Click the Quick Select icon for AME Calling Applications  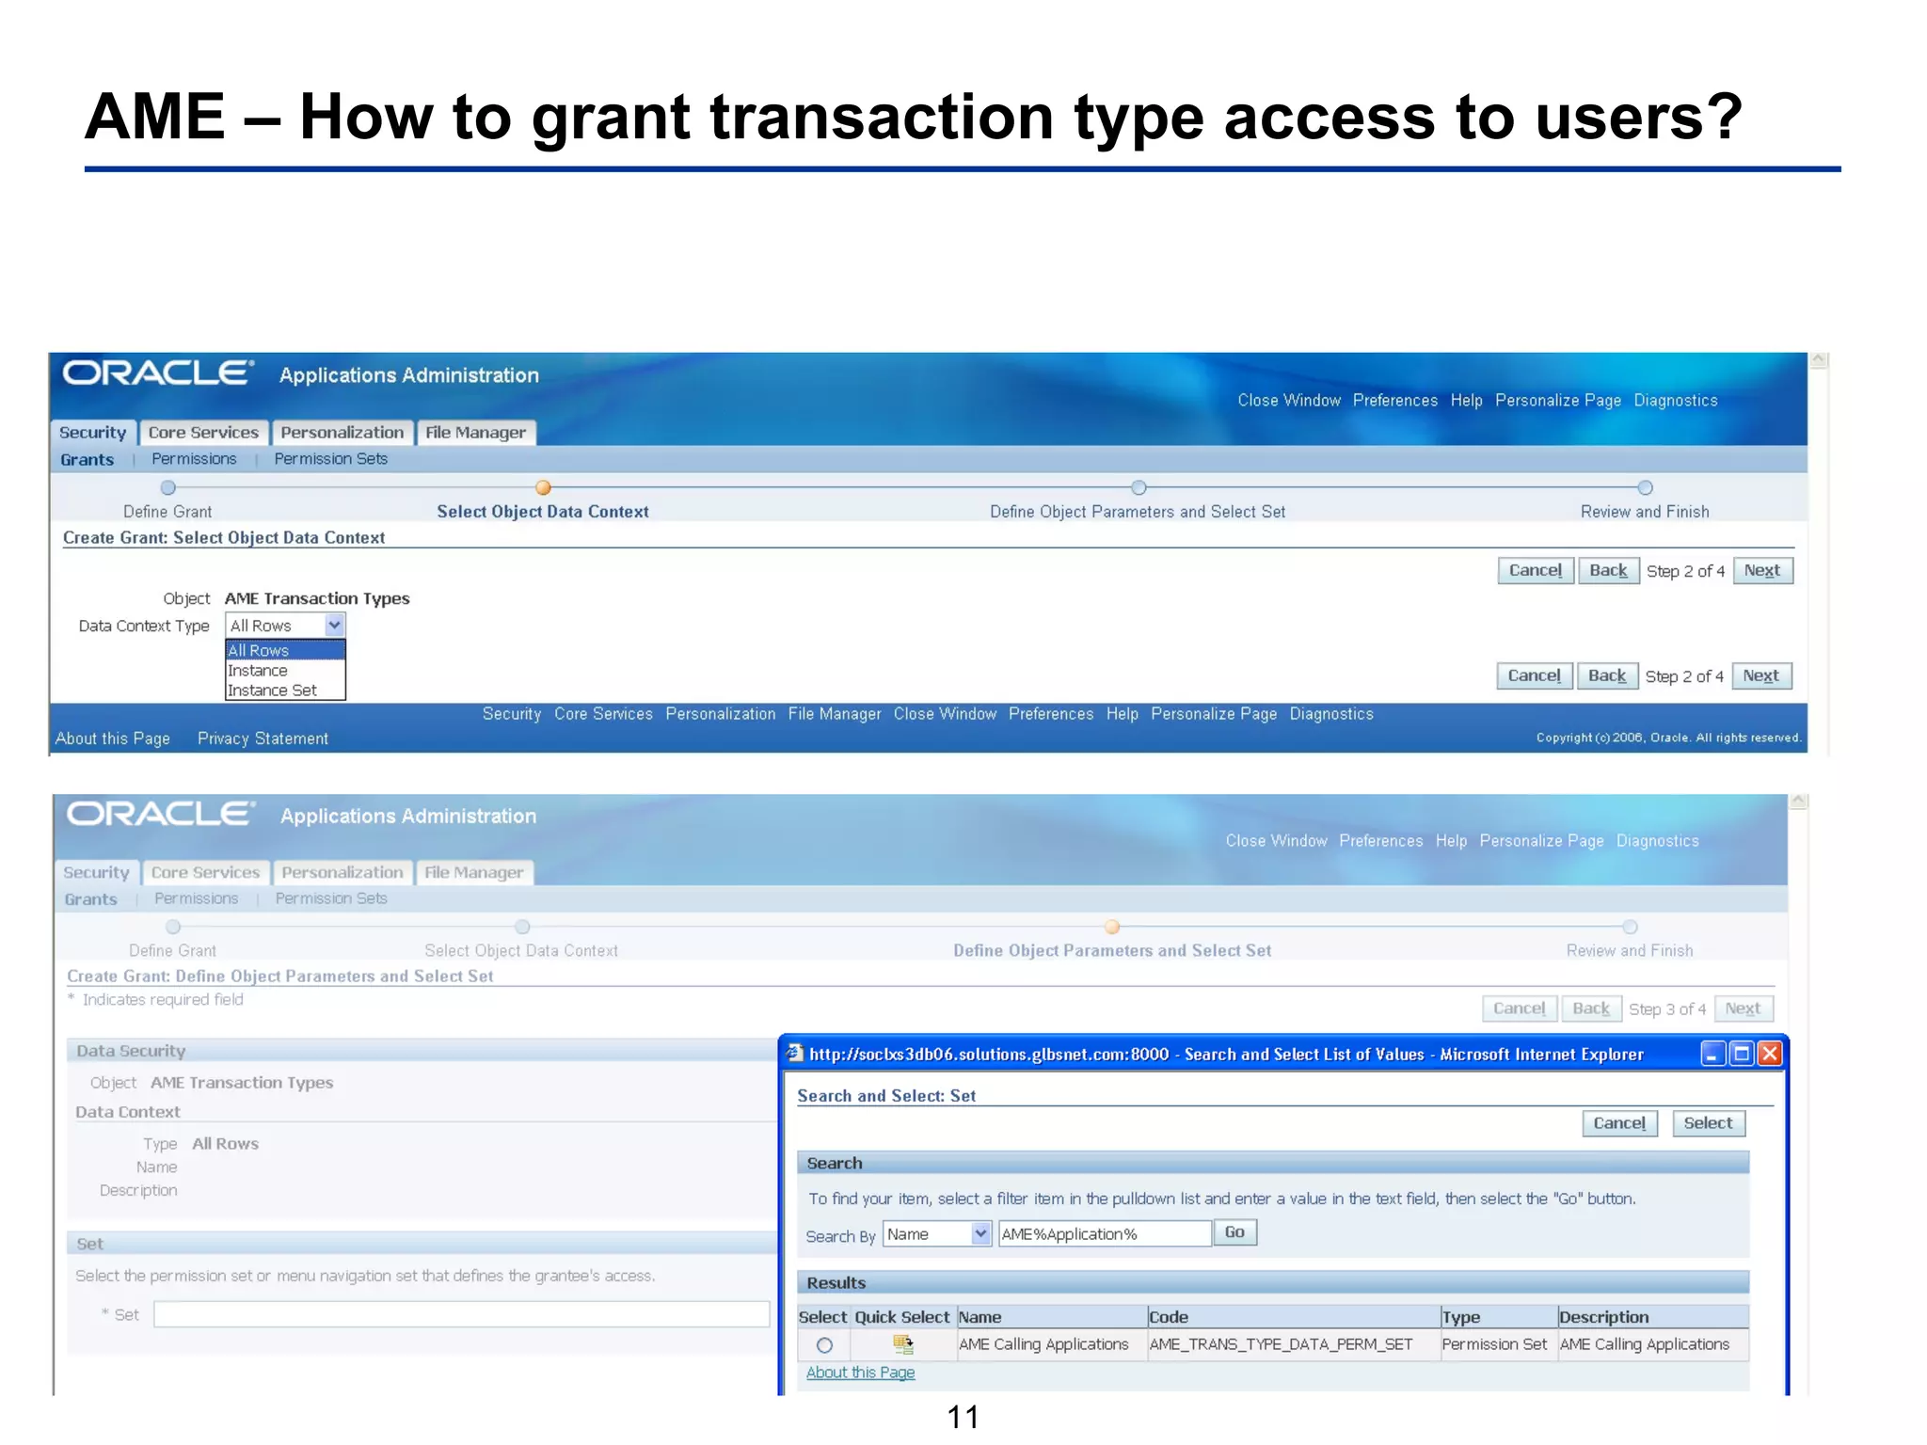(902, 1344)
